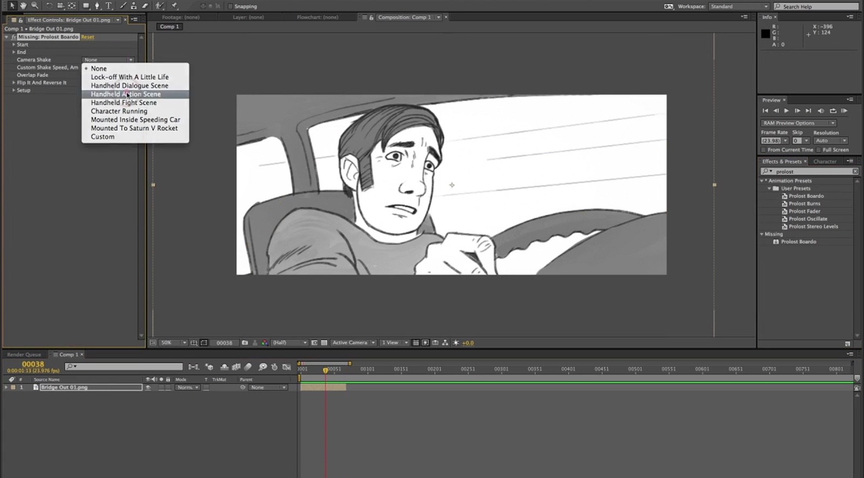The height and width of the screenshot is (478, 864).
Task: Collapse the User Presets folder
Action: click(x=769, y=188)
